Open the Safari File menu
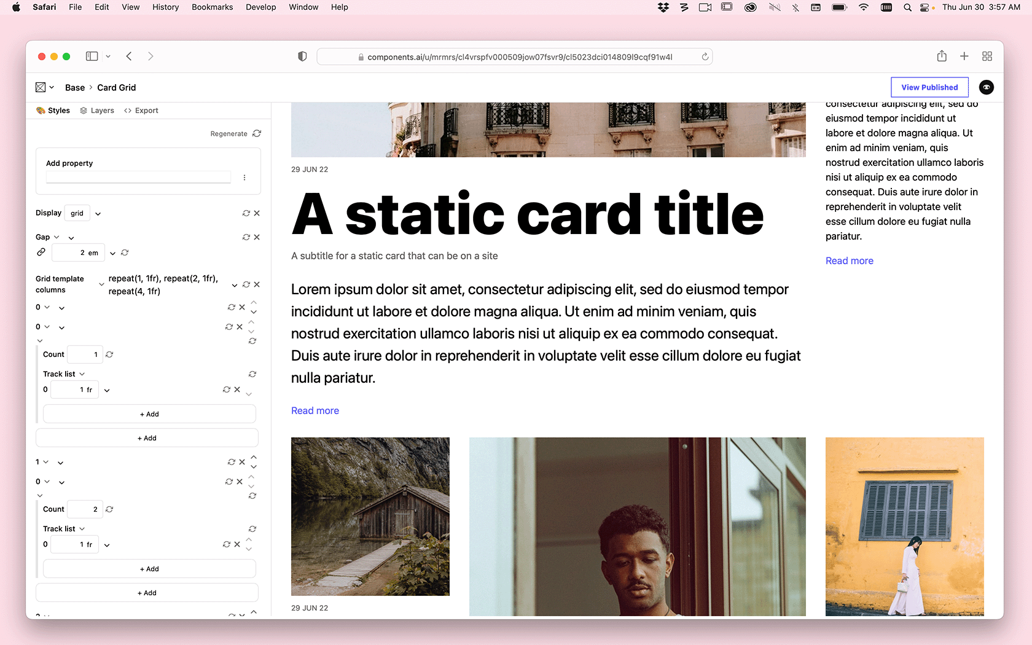 pos(75,7)
